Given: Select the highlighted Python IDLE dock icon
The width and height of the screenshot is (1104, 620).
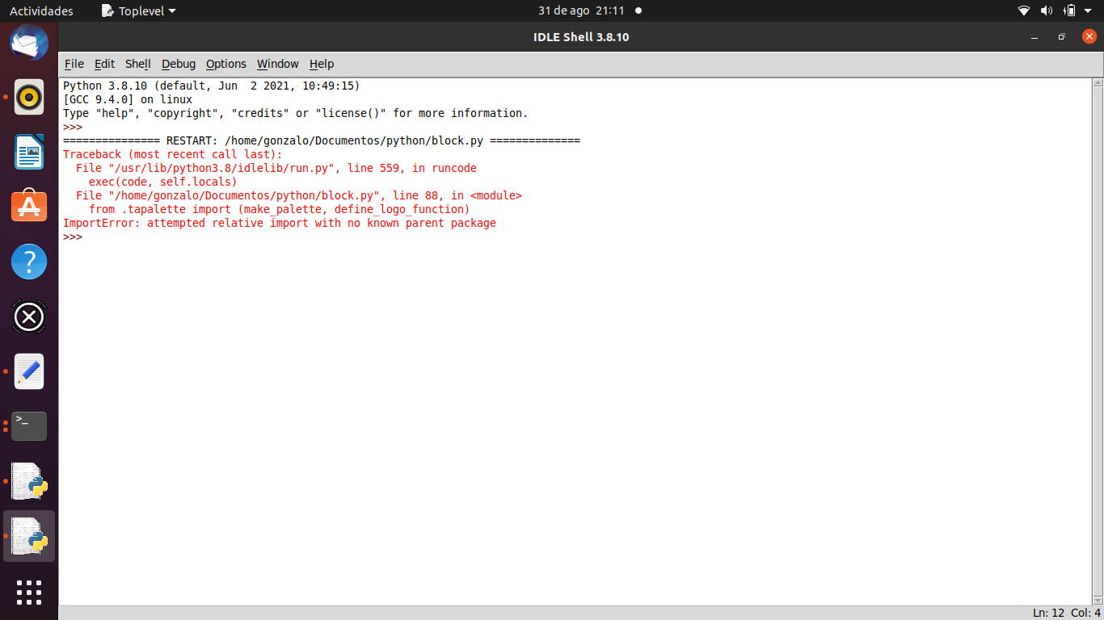Looking at the screenshot, I should point(29,536).
